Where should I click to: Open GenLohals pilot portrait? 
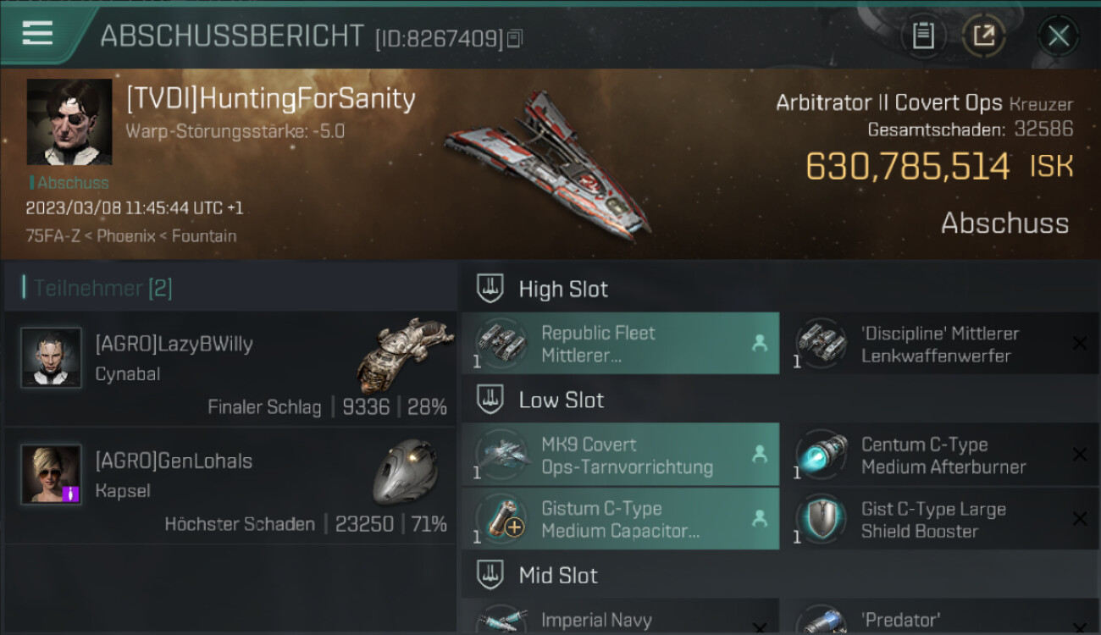51,474
